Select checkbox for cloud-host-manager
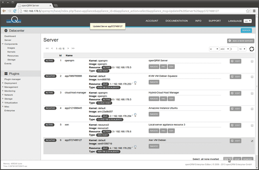 point(252,93)
